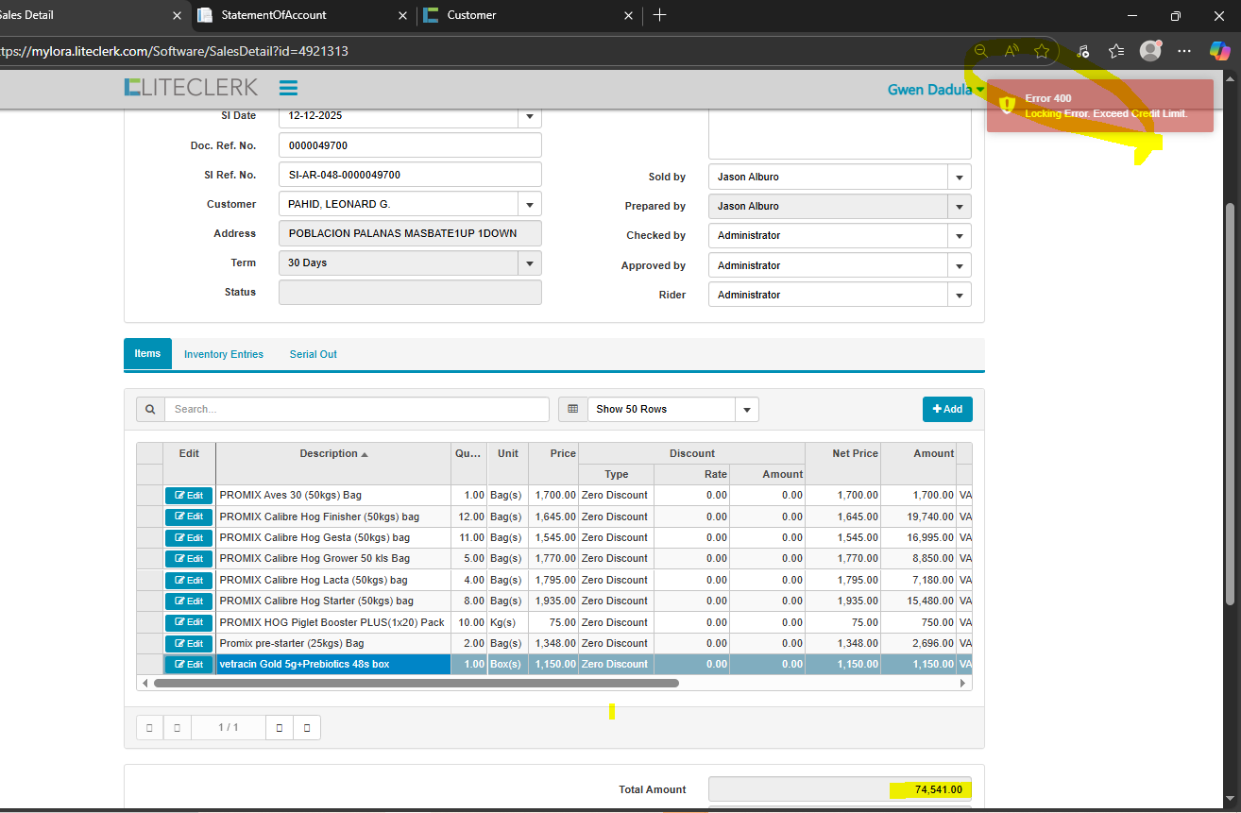The image size is (1241, 813).
Task: Switch to the Serial Out tab
Action: pyautogui.click(x=313, y=354)
